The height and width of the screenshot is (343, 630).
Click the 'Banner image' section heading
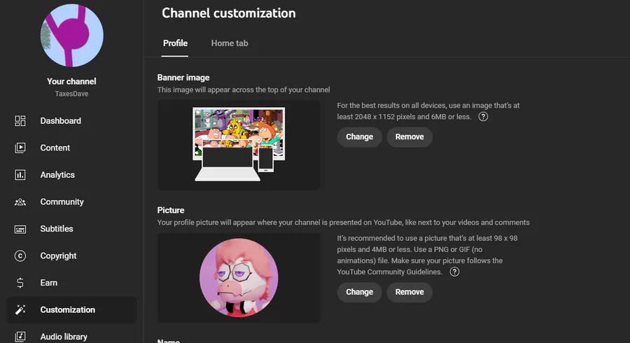pyautogui.click(x=183, y=78)
